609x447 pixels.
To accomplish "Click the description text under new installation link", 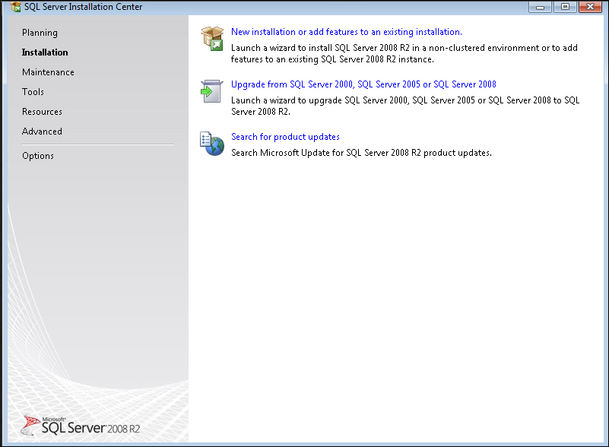I will [404, 53].
